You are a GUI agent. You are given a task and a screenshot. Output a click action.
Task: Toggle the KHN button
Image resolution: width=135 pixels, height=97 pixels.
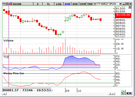click(67, 4)
